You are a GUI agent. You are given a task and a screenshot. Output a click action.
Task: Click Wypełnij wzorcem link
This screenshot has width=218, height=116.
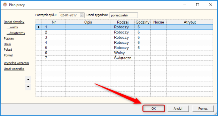[x=16, y=63]
